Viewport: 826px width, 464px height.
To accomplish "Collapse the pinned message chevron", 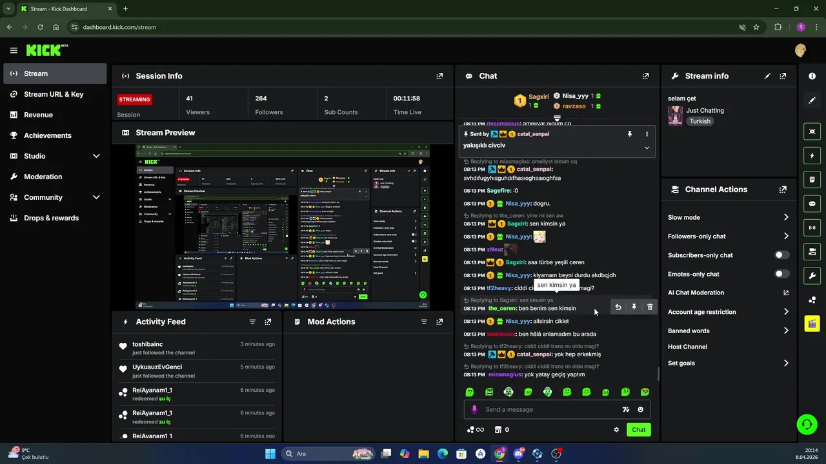I will [647, 148].
